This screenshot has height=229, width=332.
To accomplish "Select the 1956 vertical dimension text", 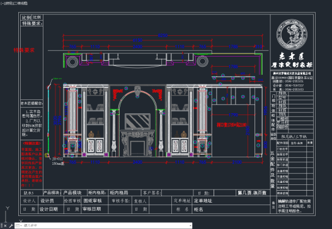I will 265,110.
